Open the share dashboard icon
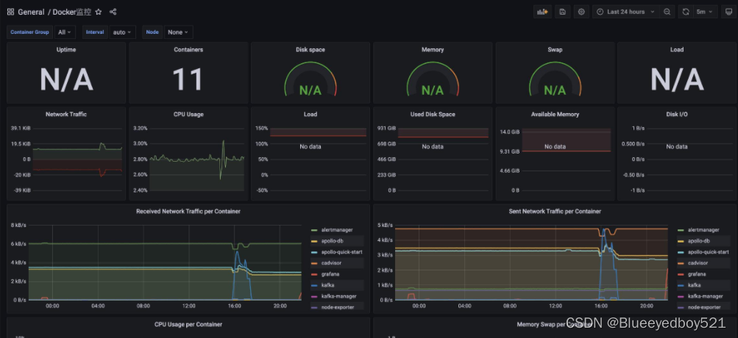This screenshot has width=738, height=338. (x=113, y=12)
